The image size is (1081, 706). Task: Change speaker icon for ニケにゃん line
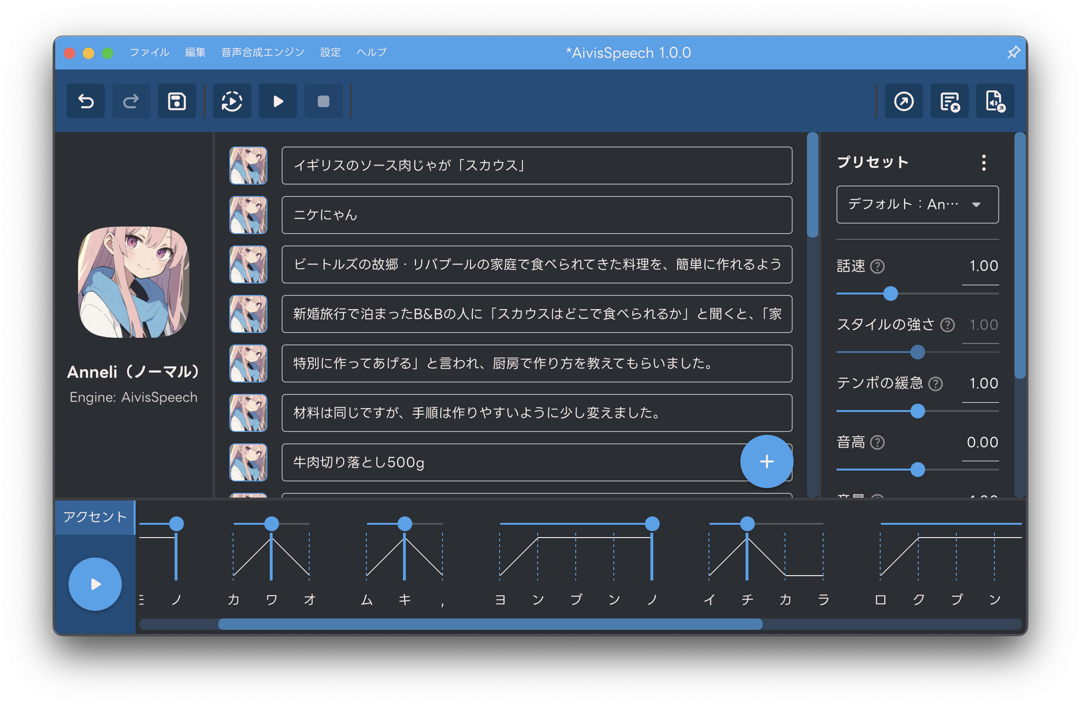[x=248, y=215]
